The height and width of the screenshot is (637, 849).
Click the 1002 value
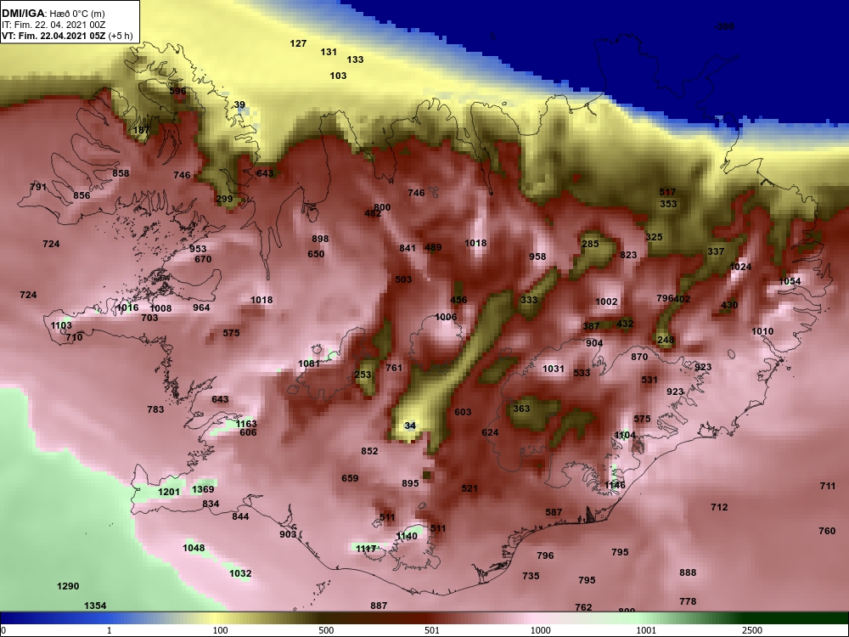coord(606,302)
